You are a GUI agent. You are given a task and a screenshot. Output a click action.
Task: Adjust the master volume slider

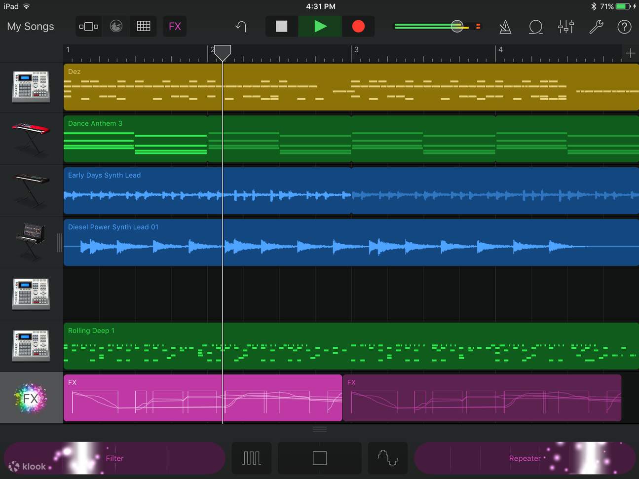457,26
